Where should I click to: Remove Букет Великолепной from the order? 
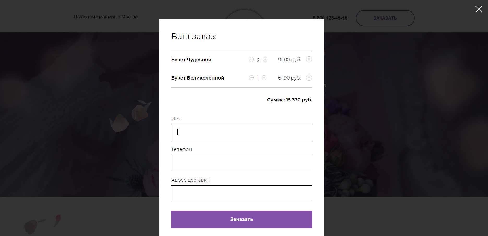click(x=309, y=78)
